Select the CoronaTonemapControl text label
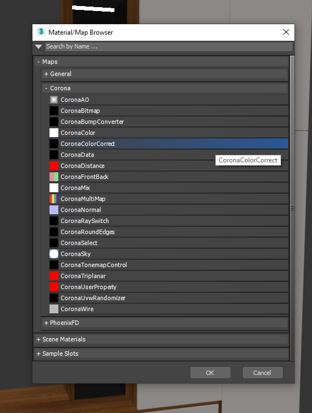 (94, 265)
